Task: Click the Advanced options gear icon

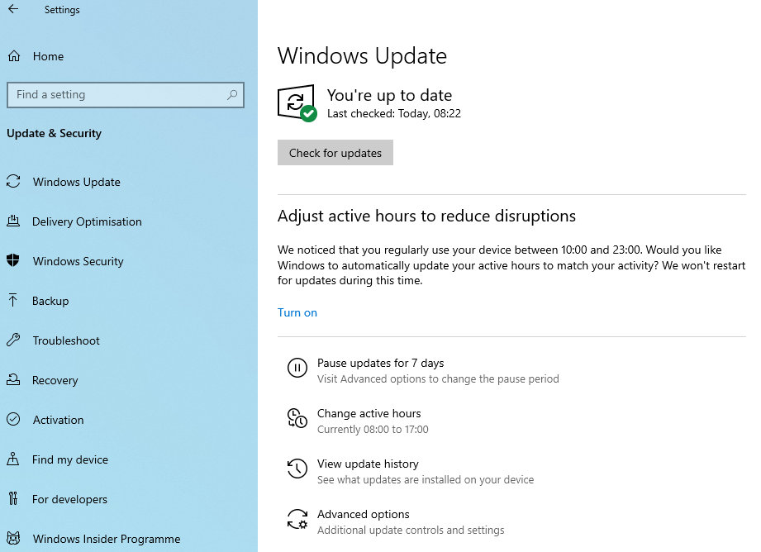Action: (x=297, y=519)
